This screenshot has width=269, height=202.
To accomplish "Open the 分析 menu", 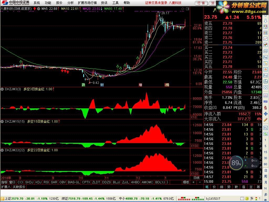I will click(70, 3).
